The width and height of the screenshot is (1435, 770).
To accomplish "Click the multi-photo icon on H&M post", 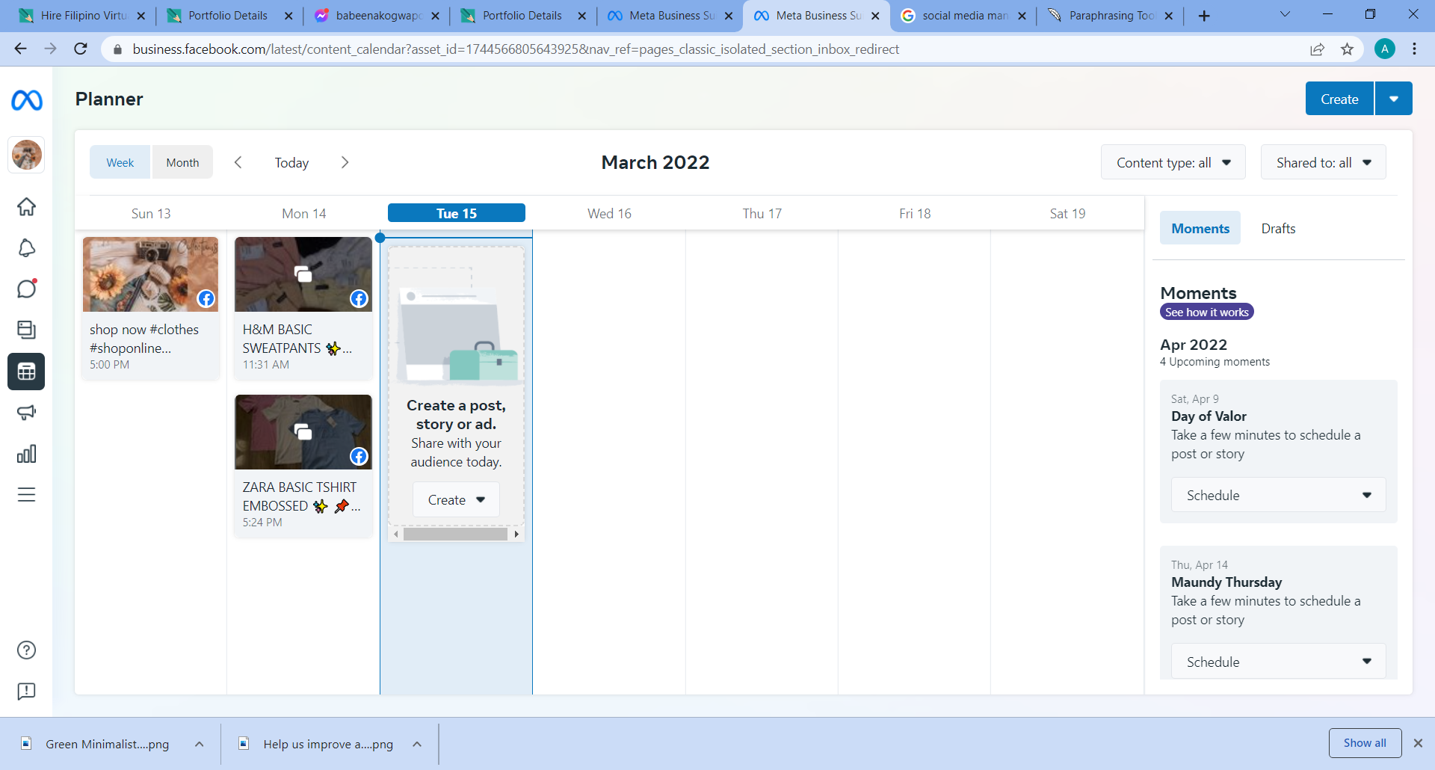I will pyautogui.click(x=303, y=274).
